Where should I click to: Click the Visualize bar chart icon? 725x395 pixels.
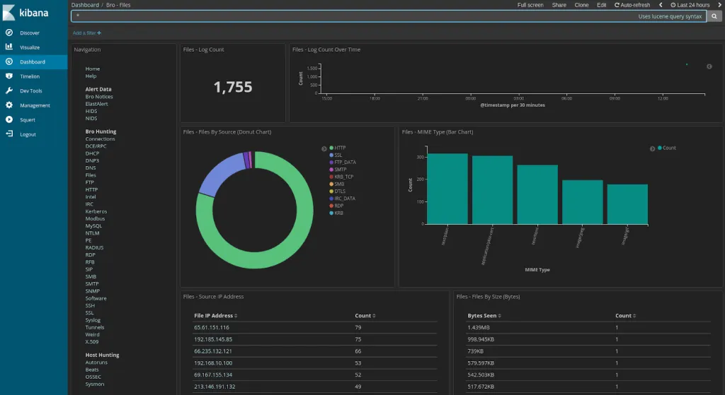8,47
